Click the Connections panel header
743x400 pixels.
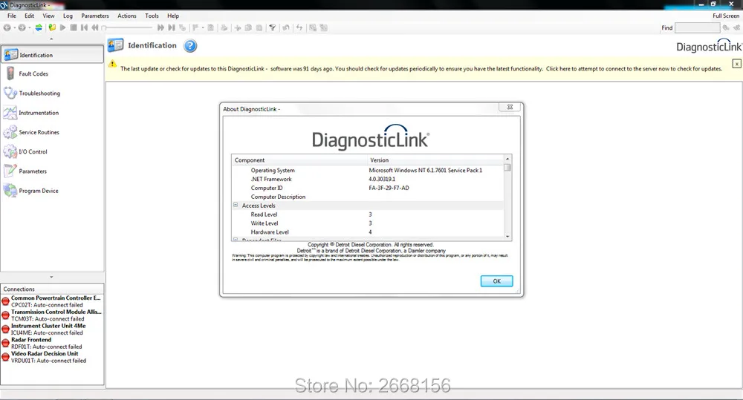[52, 289]
